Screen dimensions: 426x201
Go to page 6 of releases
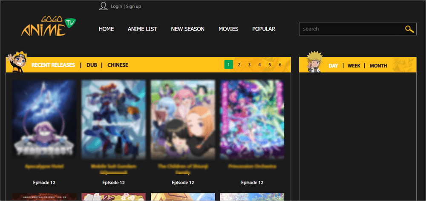pos(280,64)
